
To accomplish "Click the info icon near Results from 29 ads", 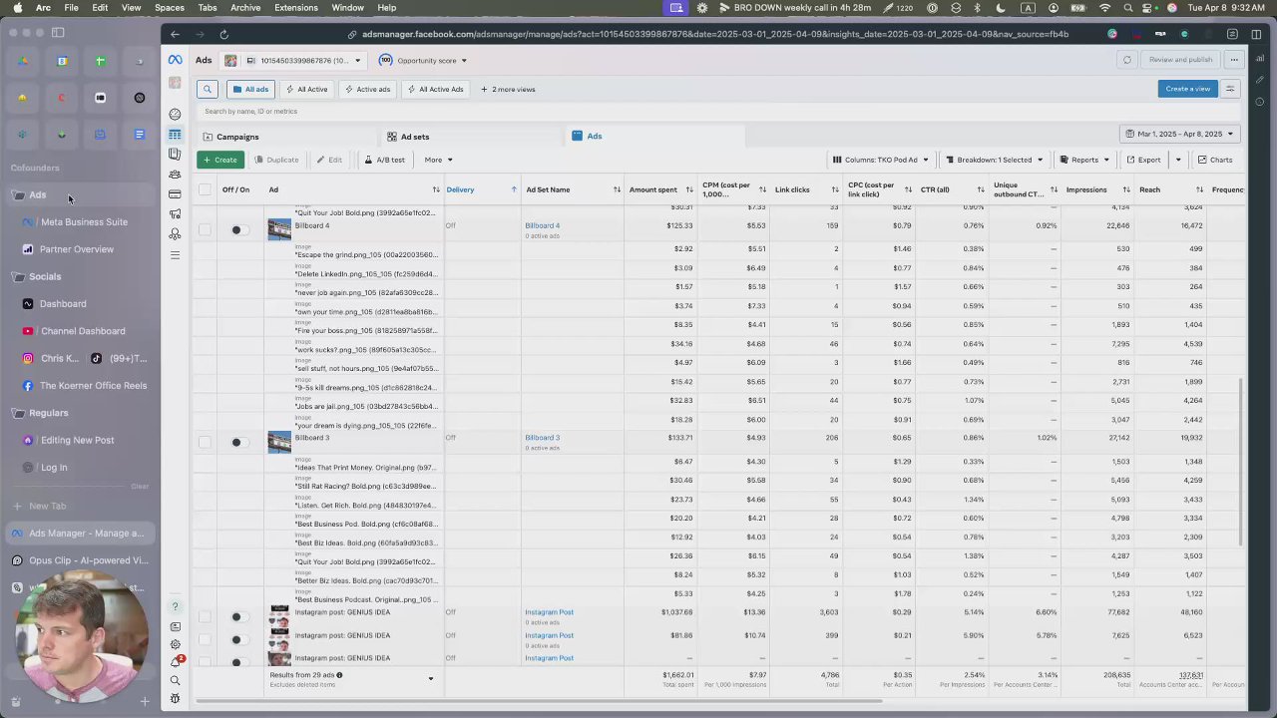I will 339,675.
